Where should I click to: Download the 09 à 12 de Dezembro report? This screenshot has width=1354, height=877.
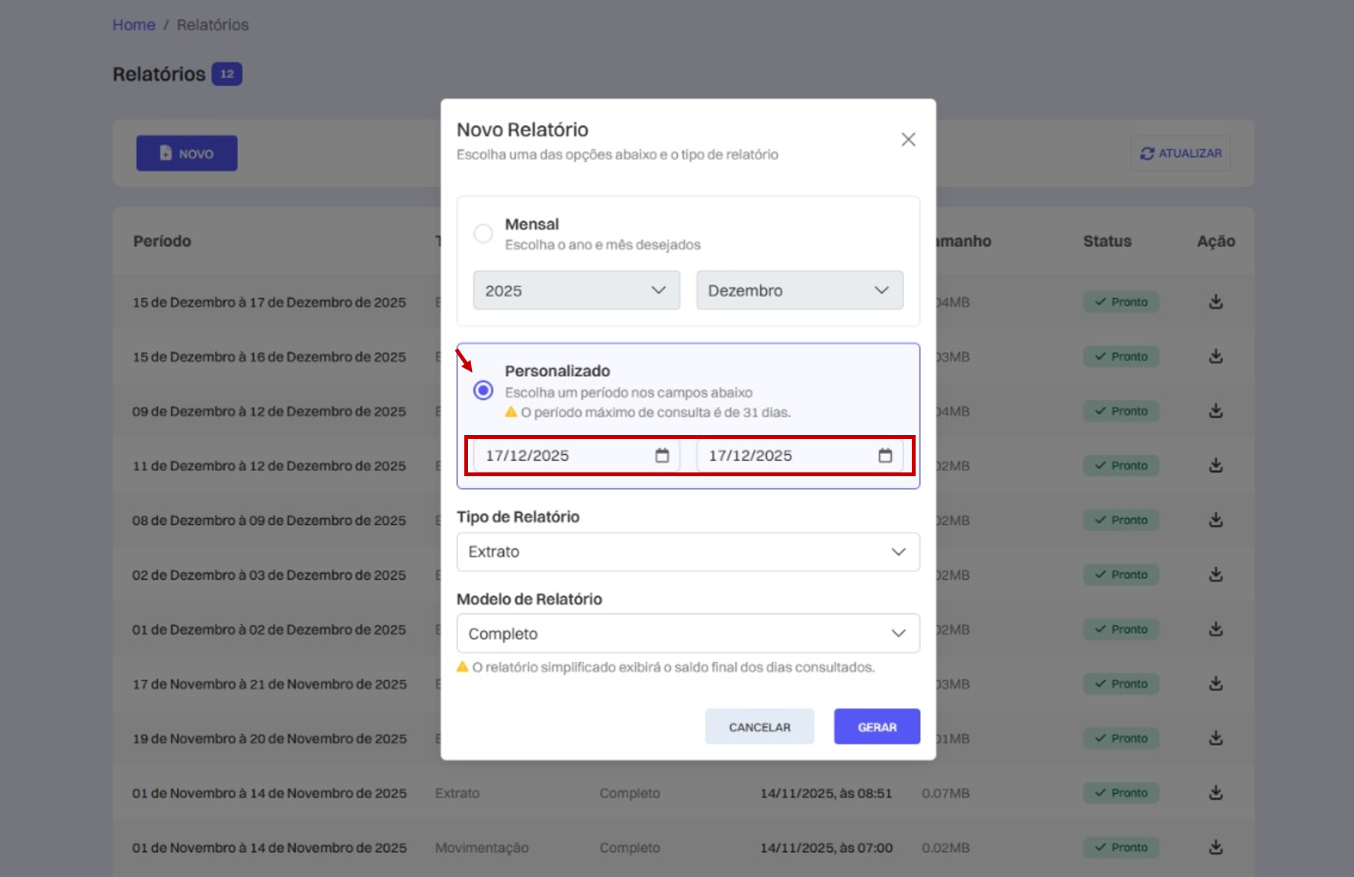coord(1216,411)
